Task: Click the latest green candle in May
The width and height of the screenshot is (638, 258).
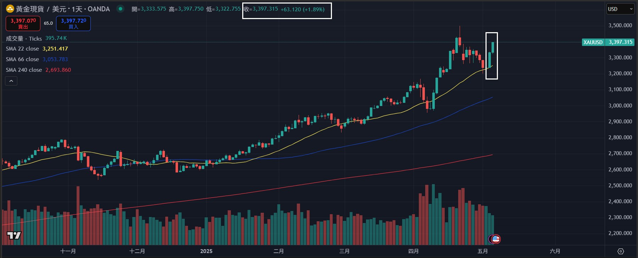Action: pos(493,48)
